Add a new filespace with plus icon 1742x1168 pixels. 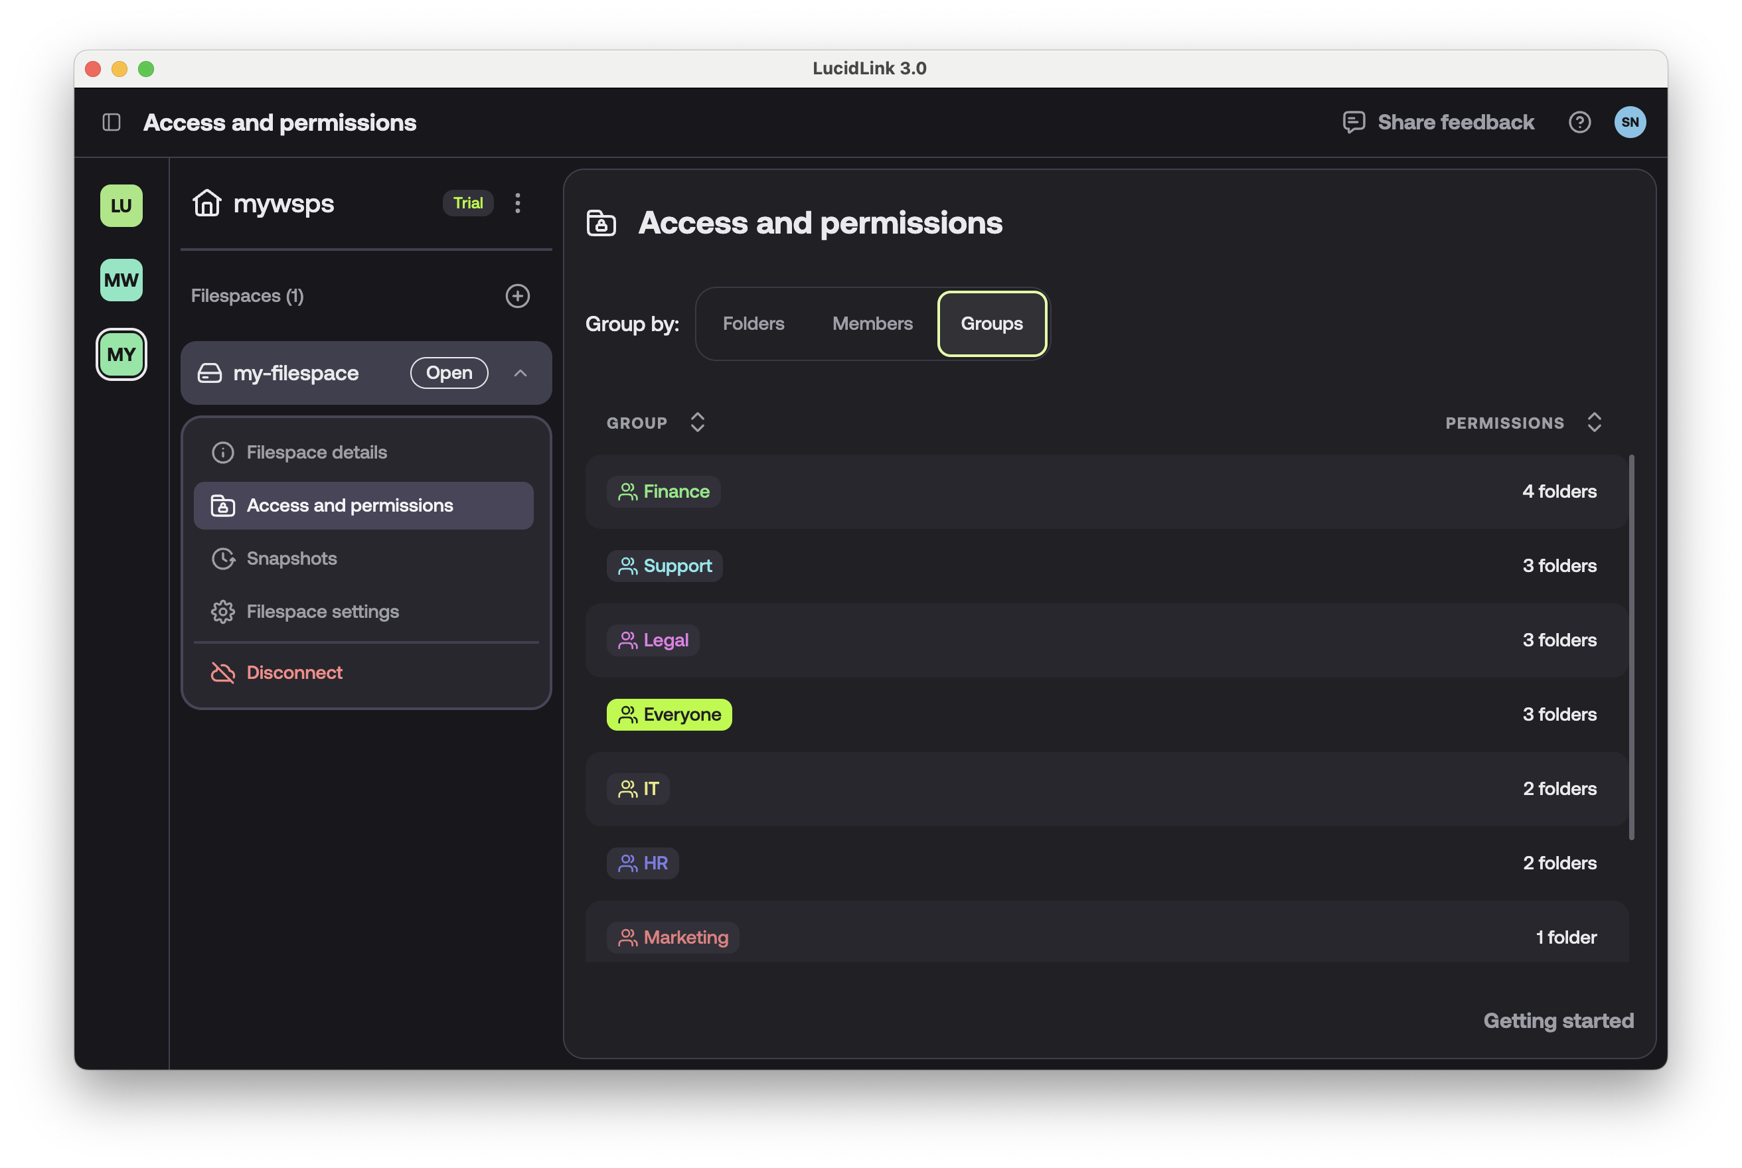coord(518,296)
